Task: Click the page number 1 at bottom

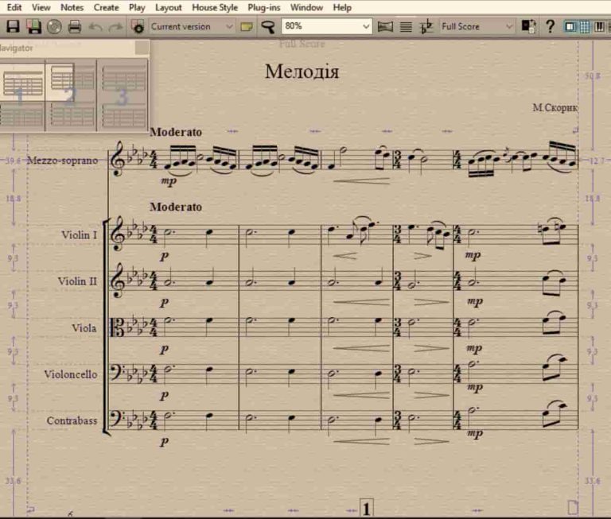Action: (x=366, y=509)
